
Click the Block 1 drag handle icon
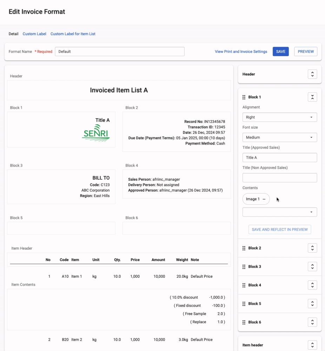click(244, 97)
